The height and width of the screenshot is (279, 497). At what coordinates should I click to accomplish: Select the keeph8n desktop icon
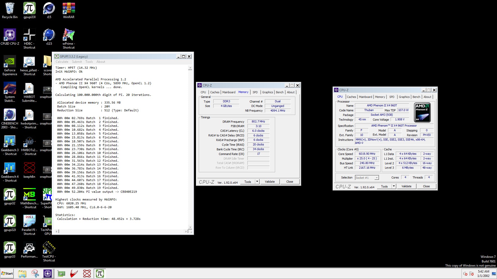(x=29, y=170)
